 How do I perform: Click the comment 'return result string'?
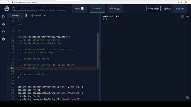tap(35, 74)
